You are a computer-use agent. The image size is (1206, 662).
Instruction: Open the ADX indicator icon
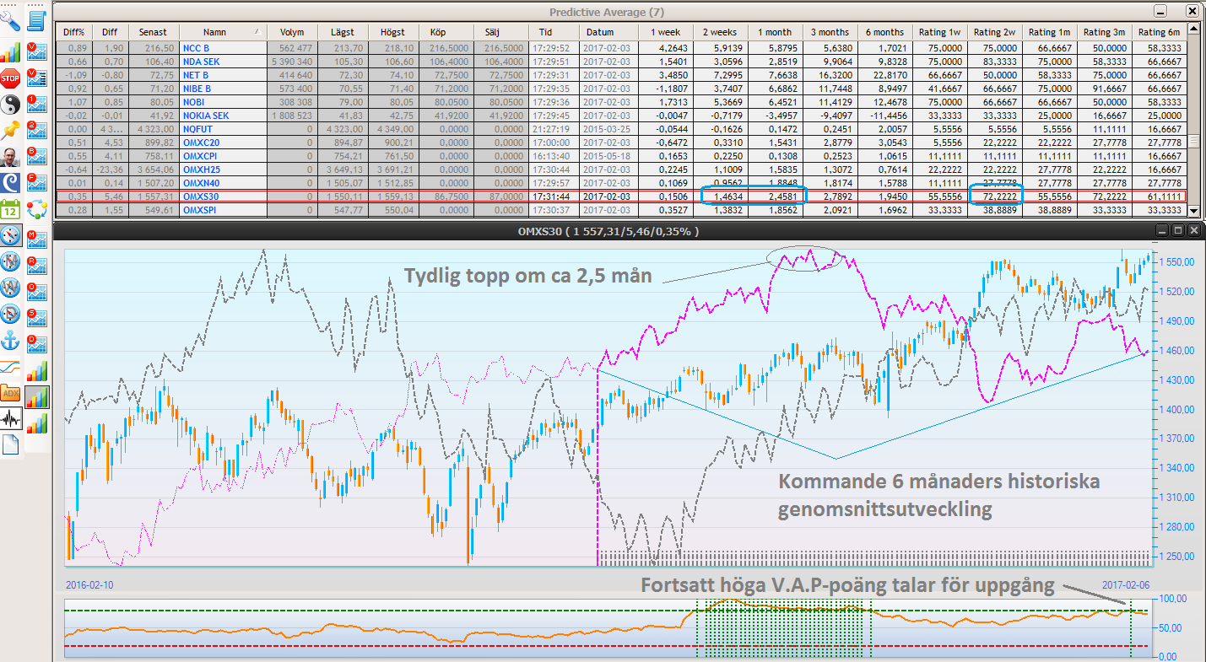(11, 393)
